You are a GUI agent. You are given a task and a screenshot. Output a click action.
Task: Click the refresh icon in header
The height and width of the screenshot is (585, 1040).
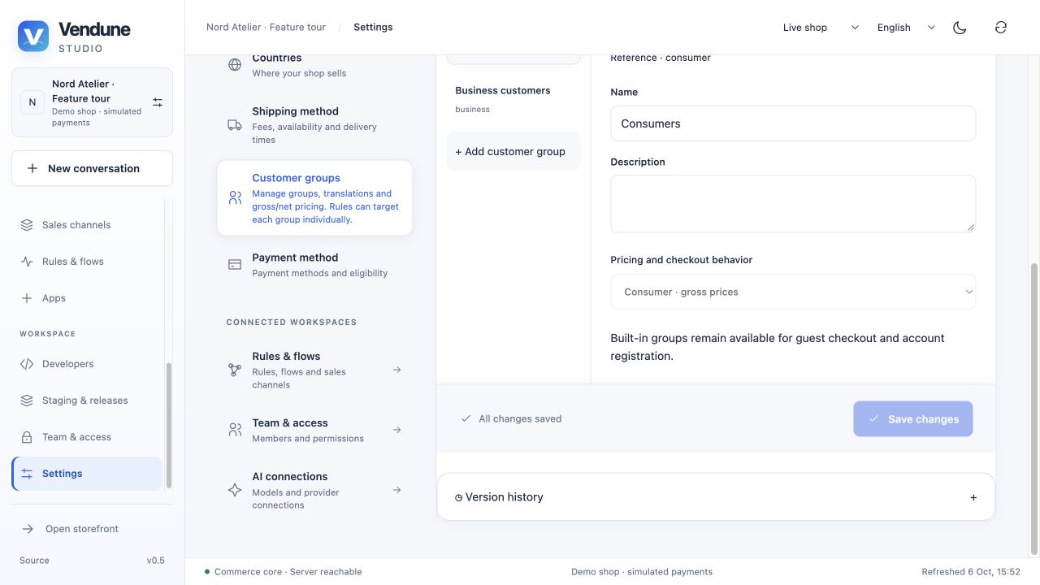click(1001, 28)
